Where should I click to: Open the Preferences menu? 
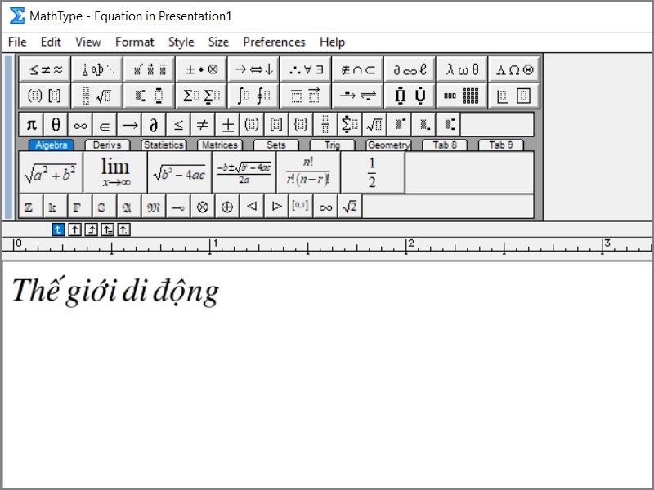coord(275,42)
